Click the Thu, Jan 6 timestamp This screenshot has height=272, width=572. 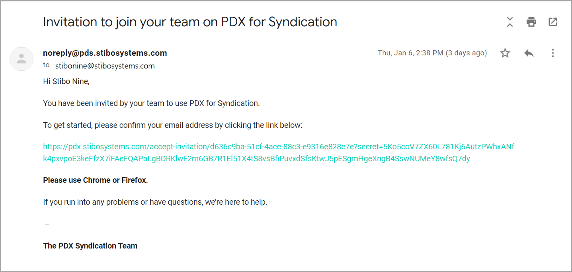click(x=432, y=53)
